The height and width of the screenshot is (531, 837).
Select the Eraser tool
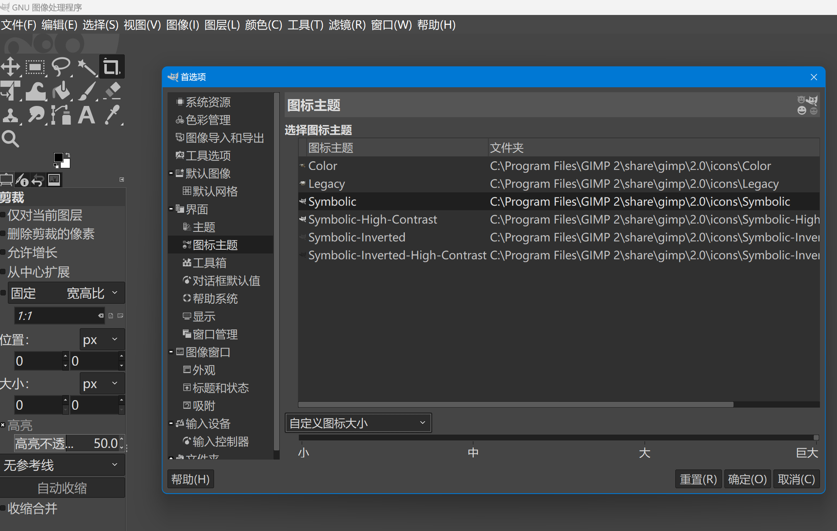pyautogui.click(x=112, y=91)
